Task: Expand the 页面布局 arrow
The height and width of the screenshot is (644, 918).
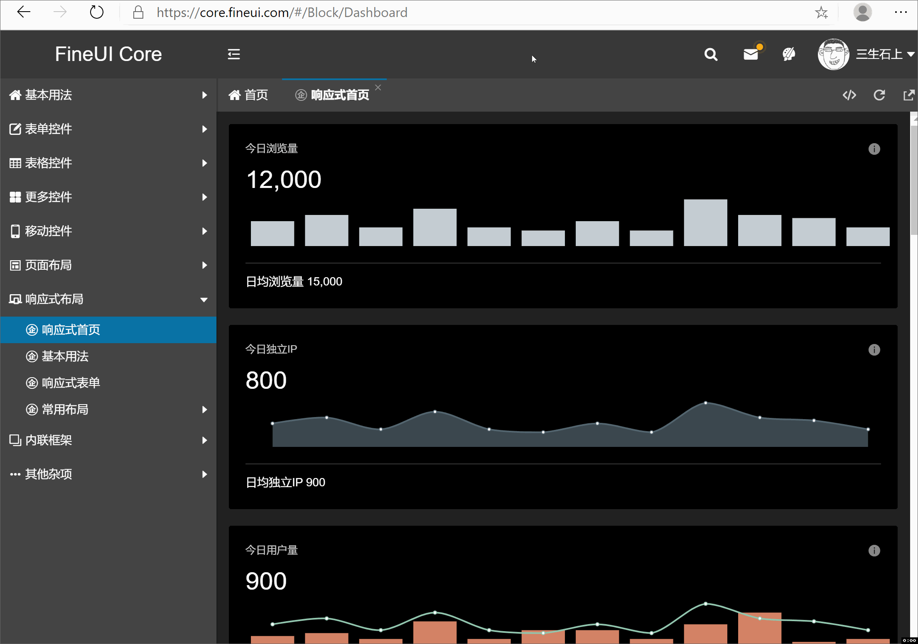Action: pos(204,265)
